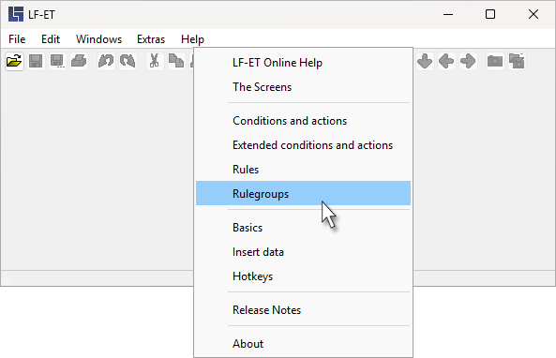The width and height of the screenshot is (556, 358).
Task: Minimize the LF-ET window
Action: click(448, 15)
